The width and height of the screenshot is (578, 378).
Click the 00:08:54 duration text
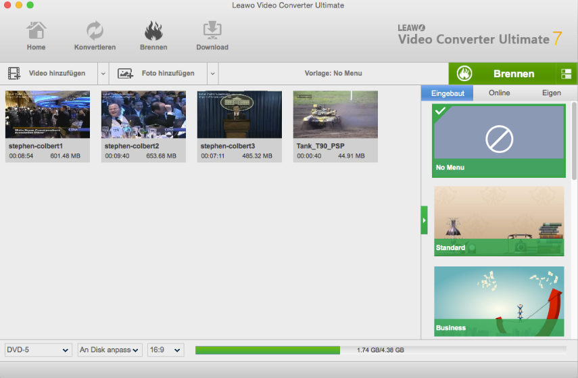(21, 156)
